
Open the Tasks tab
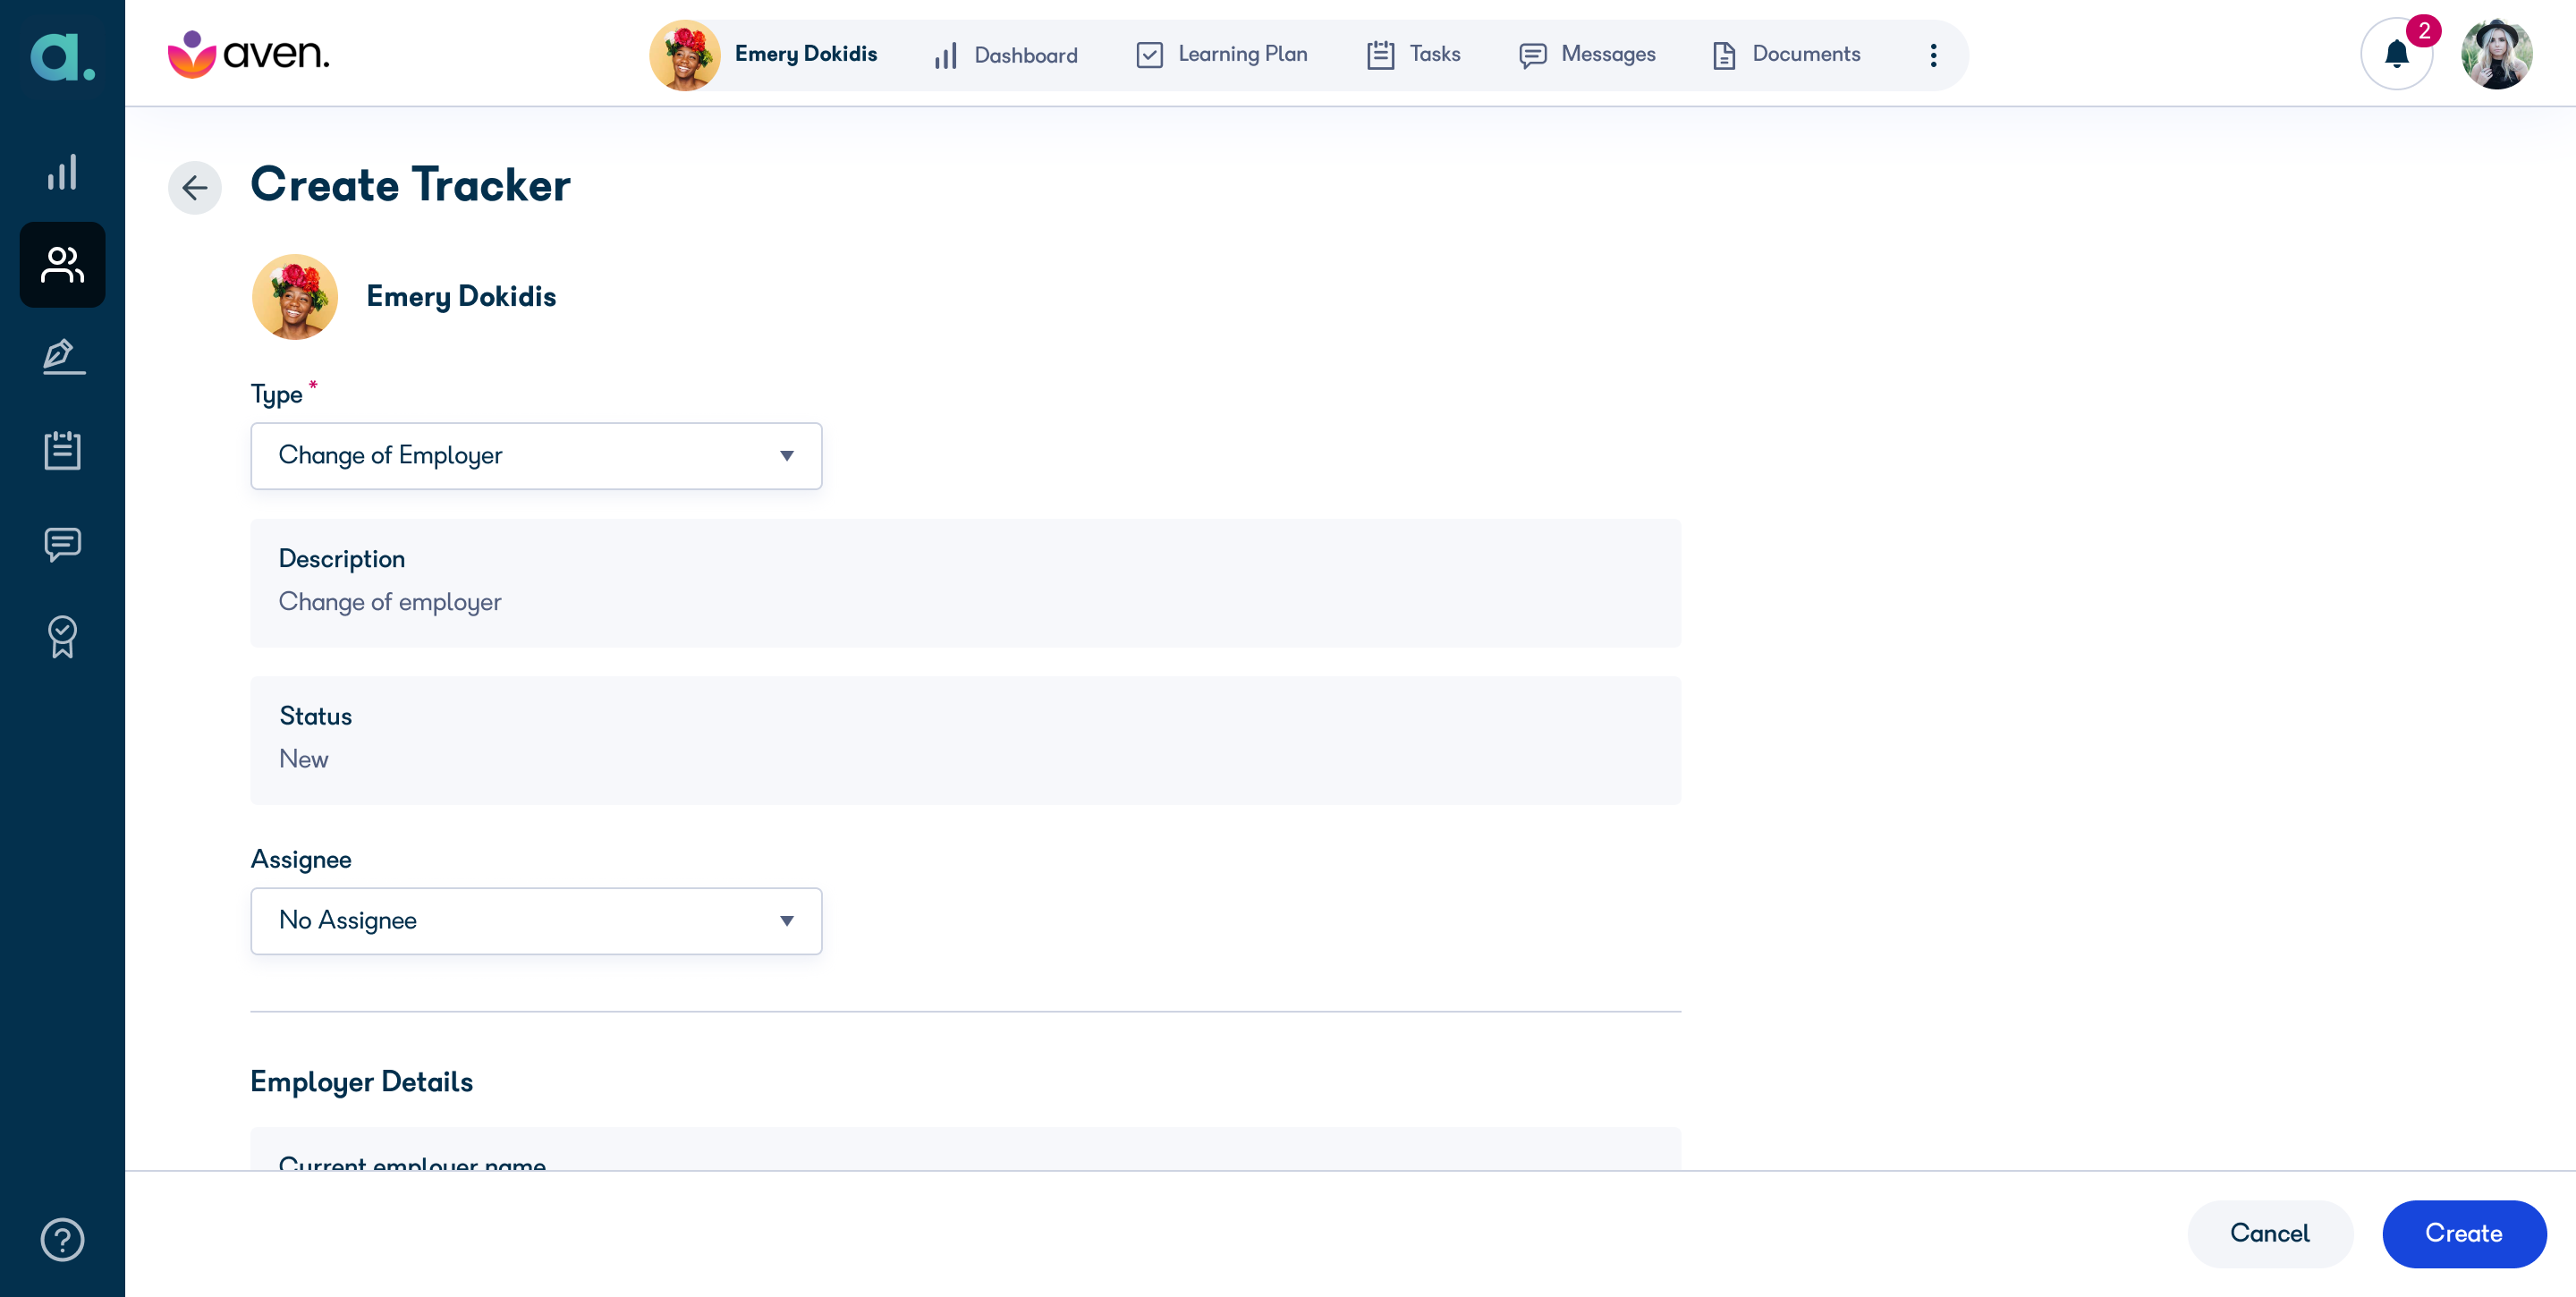(1413, 54)
